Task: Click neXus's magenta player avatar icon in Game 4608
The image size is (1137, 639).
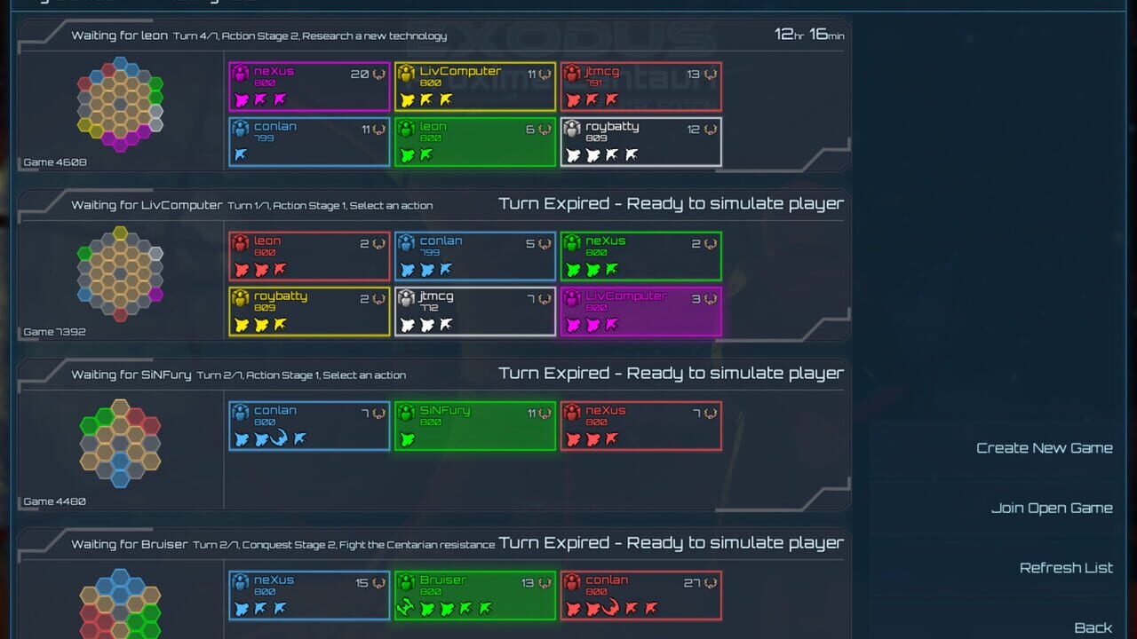Action: pos(241,74)
